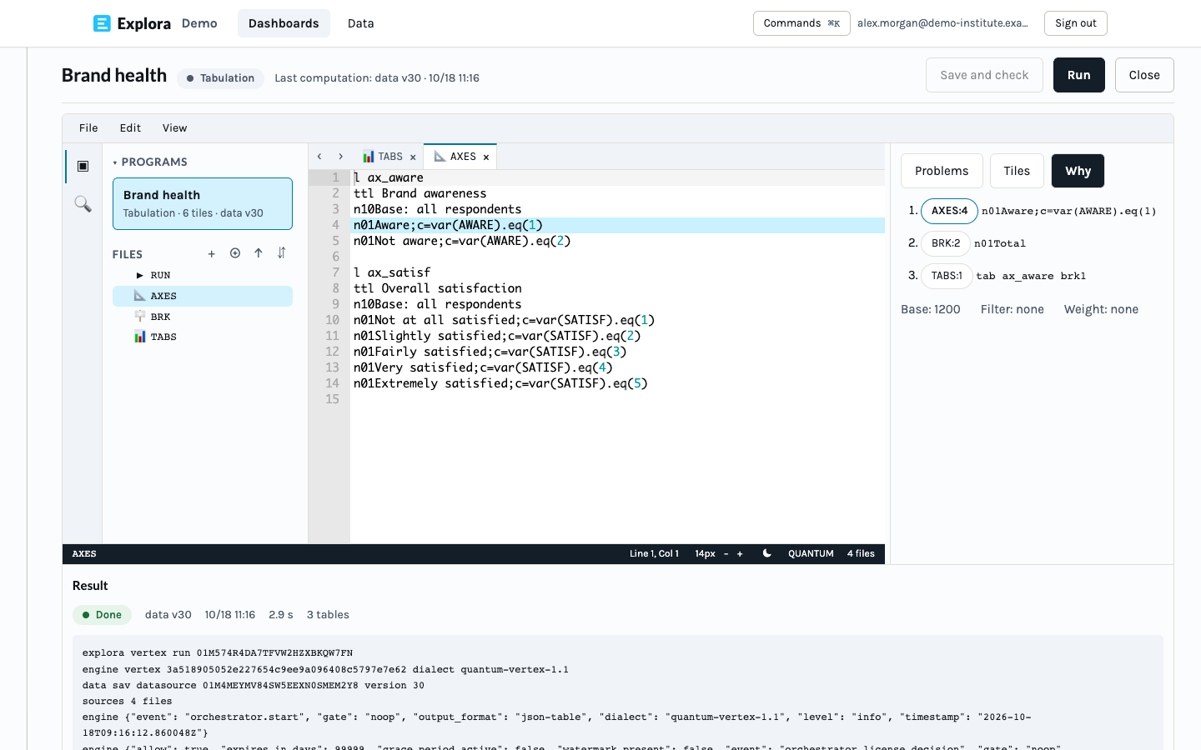Go to previous tab with left chevron

(x=319, y=157)
